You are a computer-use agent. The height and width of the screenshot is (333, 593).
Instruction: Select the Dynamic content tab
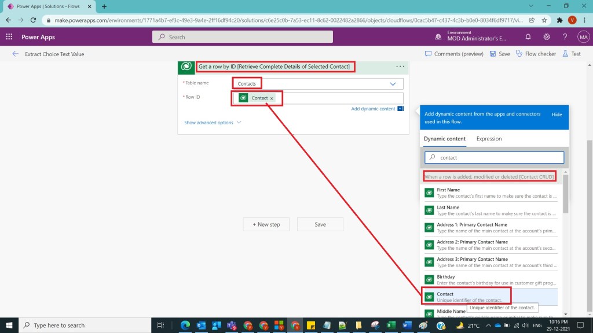click(x=445, y=139)
